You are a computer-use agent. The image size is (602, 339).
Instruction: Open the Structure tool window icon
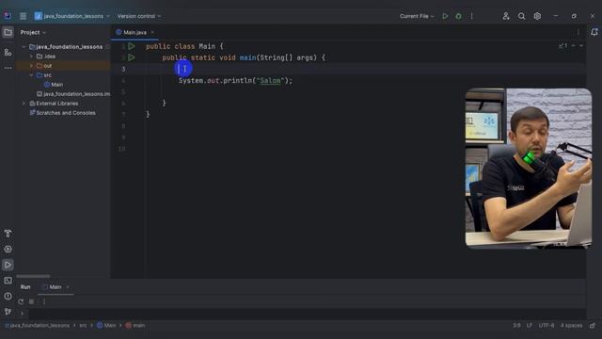point(8,52)
